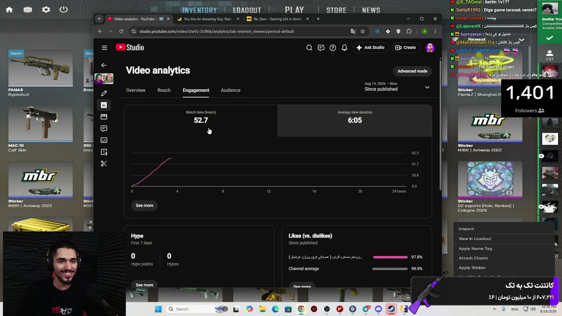Open the Clips scissors sidebar icon

tap(104, 163)
